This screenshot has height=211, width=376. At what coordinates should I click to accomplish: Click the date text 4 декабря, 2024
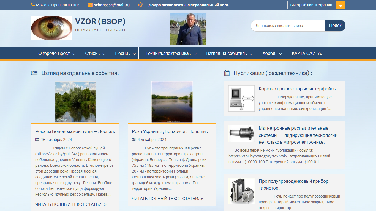tap(152, 140)
